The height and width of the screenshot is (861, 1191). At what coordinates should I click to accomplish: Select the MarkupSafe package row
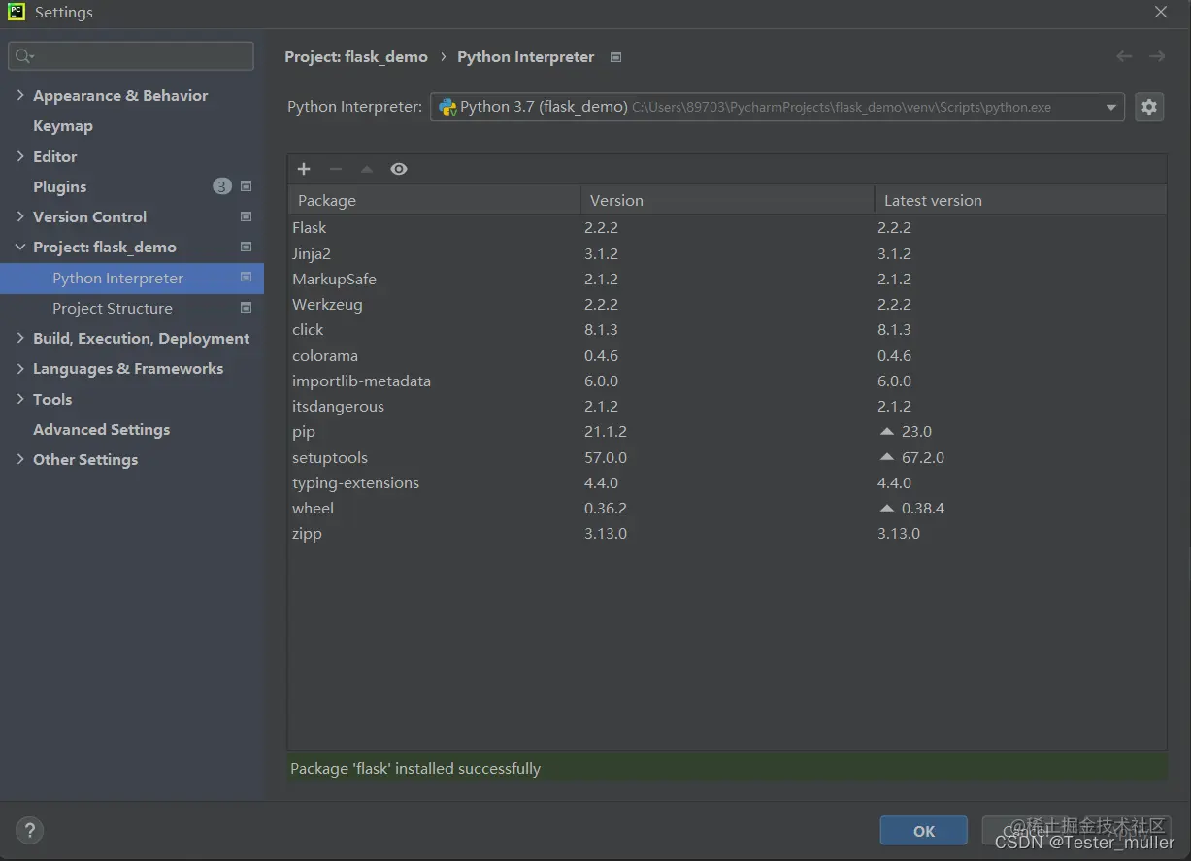pyautogui.click(x=727, y=279)
